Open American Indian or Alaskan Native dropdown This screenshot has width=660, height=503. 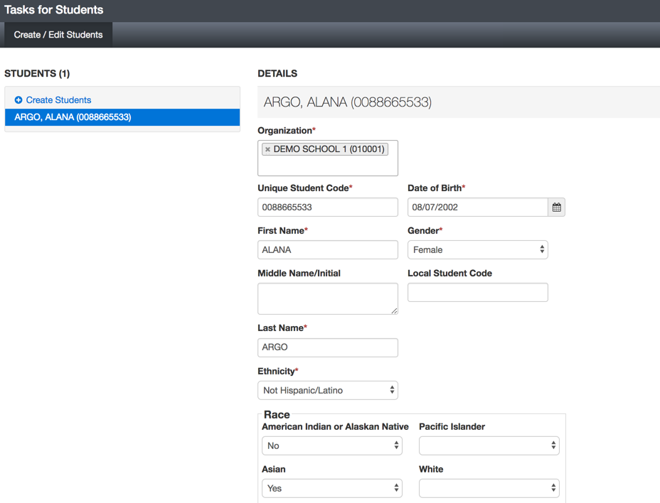point(331,445)
